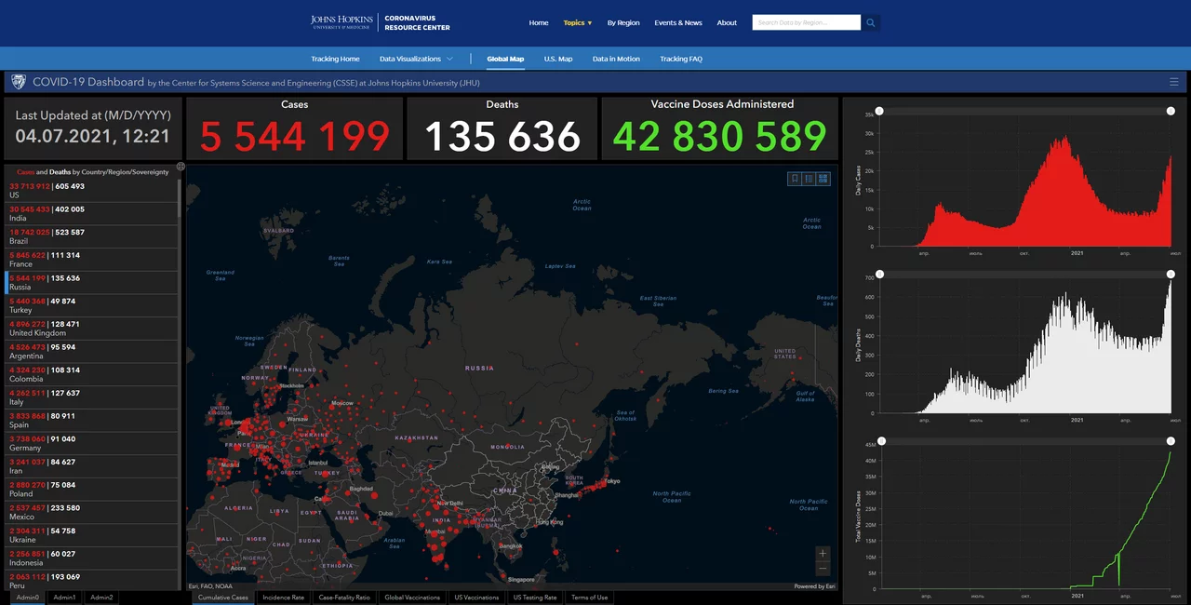Select Brazil in the country list

90,236
